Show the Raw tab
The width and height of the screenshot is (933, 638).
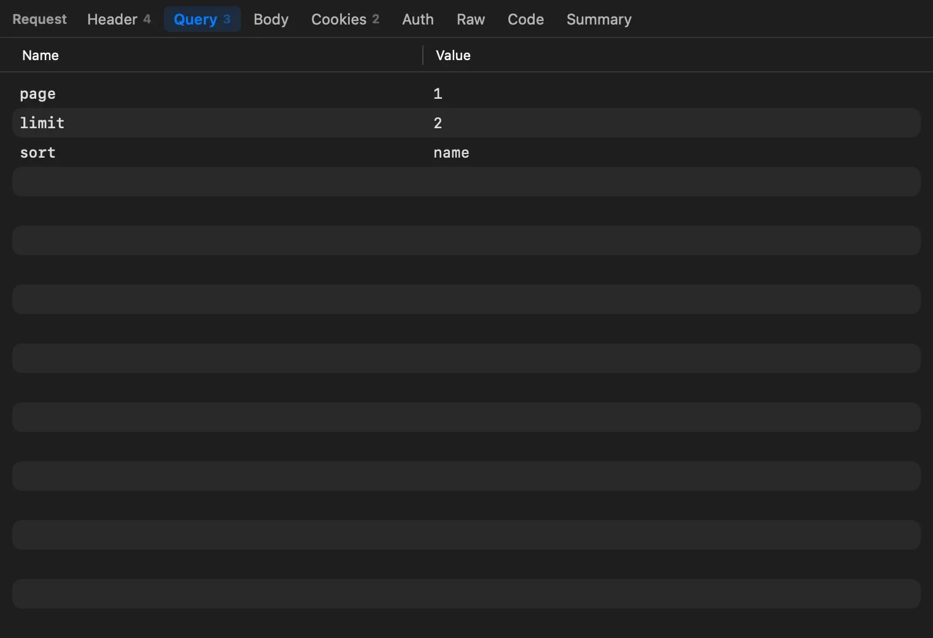click(x=471, y=20)
